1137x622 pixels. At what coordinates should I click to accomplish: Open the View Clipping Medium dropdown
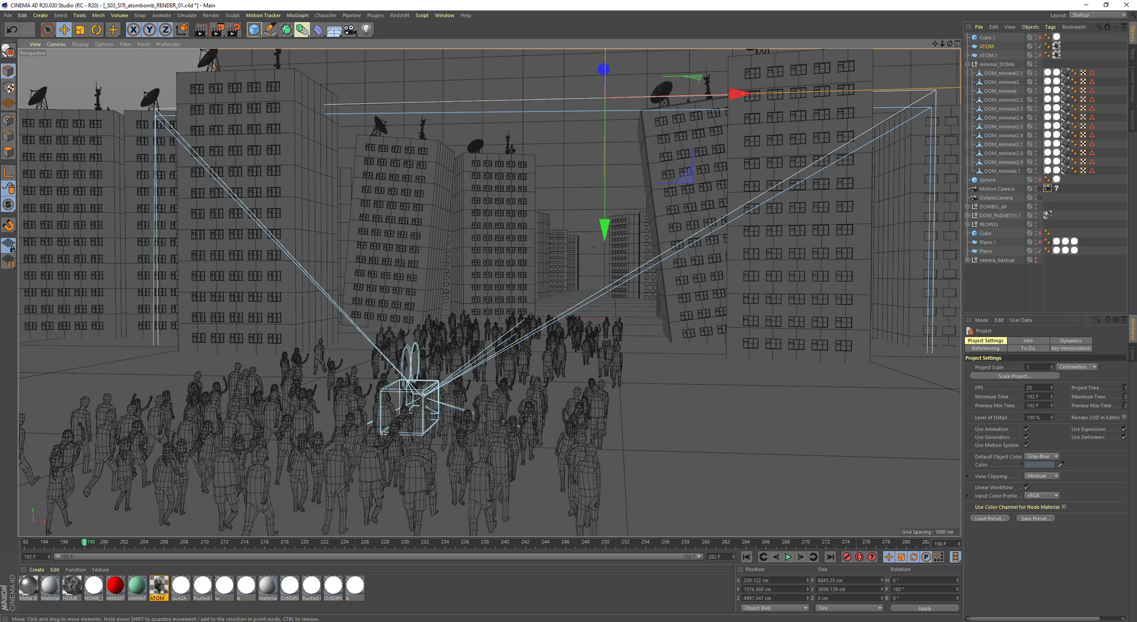1042,476
